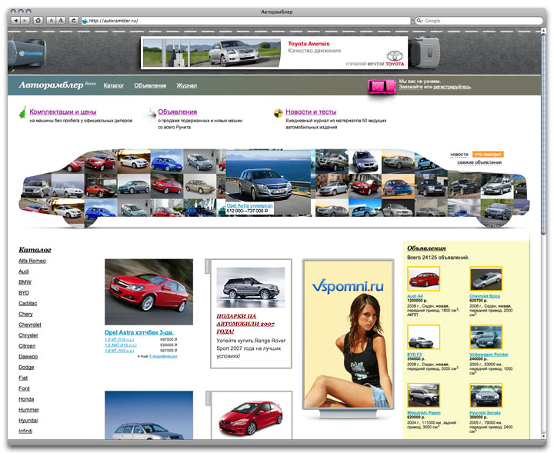554x453 pixels.
Task: Open Opel Astra хэтчбек 3-дв. link
Action: (x=144, y=331)
